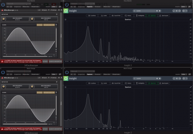Screen dimensions: 193x134
Task: Toggle power button of top MOscilloscope plugin
Action: (x=3, y=5)
